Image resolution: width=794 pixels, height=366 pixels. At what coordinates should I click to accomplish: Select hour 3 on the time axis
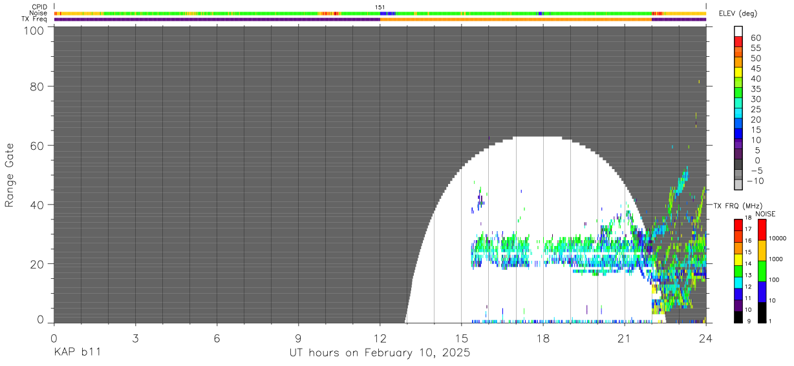pos(135,338)
